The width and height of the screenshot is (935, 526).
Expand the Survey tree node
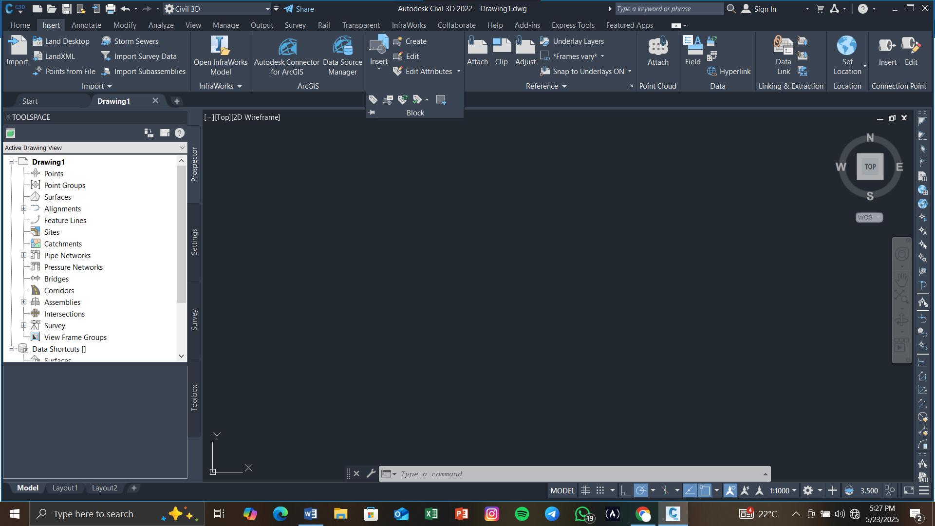click(23, 325)
